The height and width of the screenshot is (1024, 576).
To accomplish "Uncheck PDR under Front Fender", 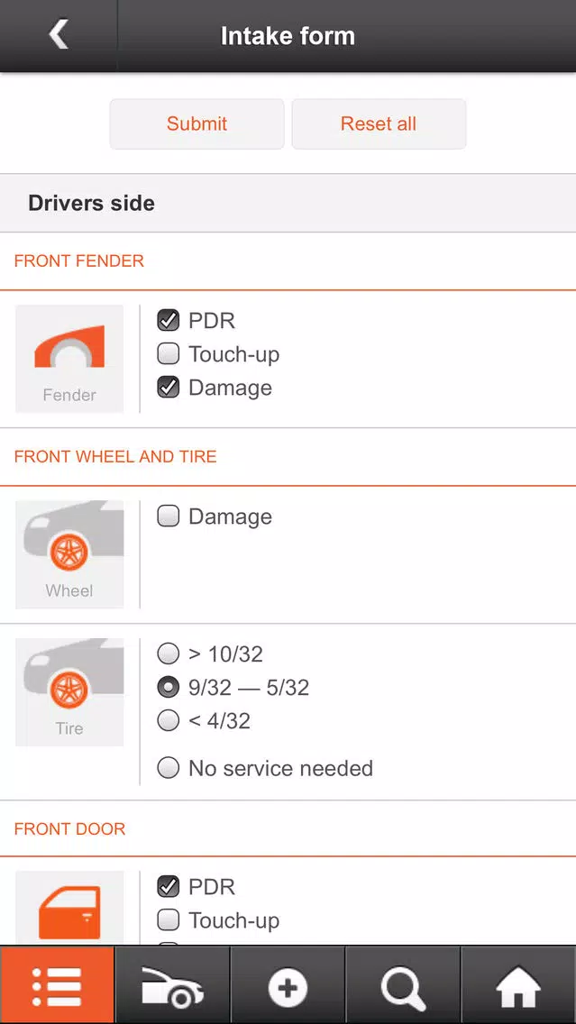I will (x=169, y=321).
